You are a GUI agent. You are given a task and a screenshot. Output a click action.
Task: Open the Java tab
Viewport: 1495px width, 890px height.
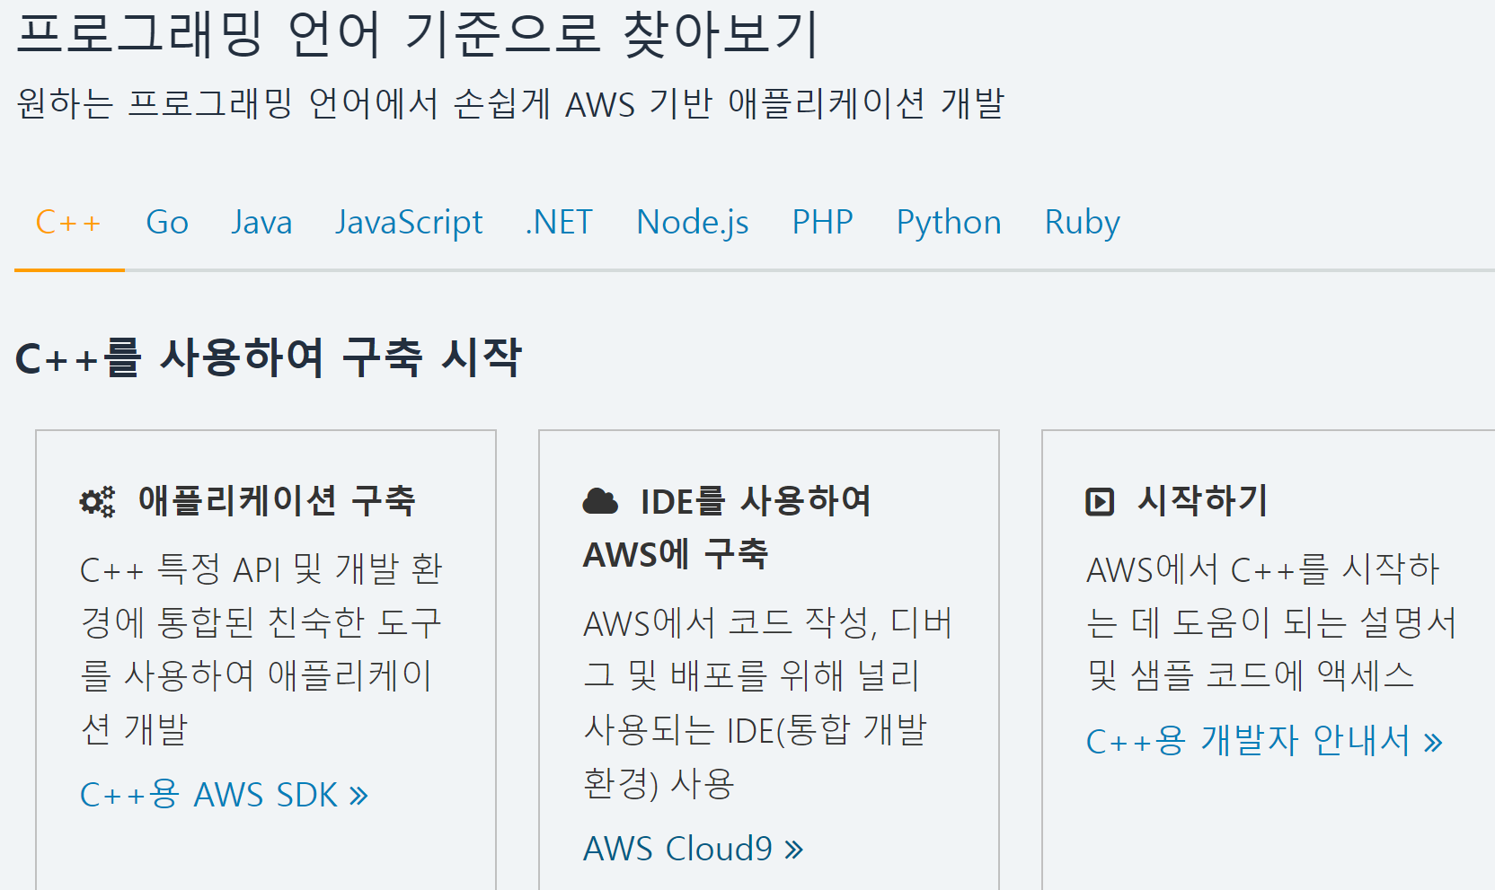[261, 223]
